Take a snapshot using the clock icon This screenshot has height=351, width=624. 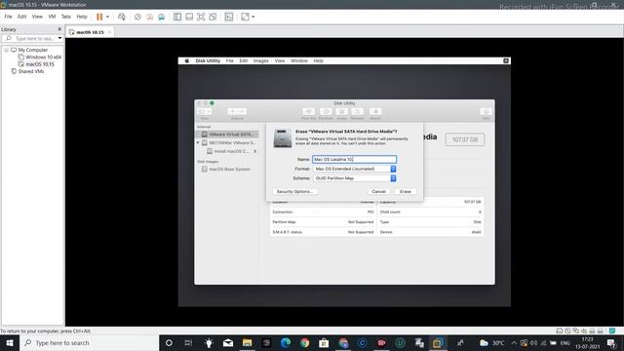[x=137, y=17]
